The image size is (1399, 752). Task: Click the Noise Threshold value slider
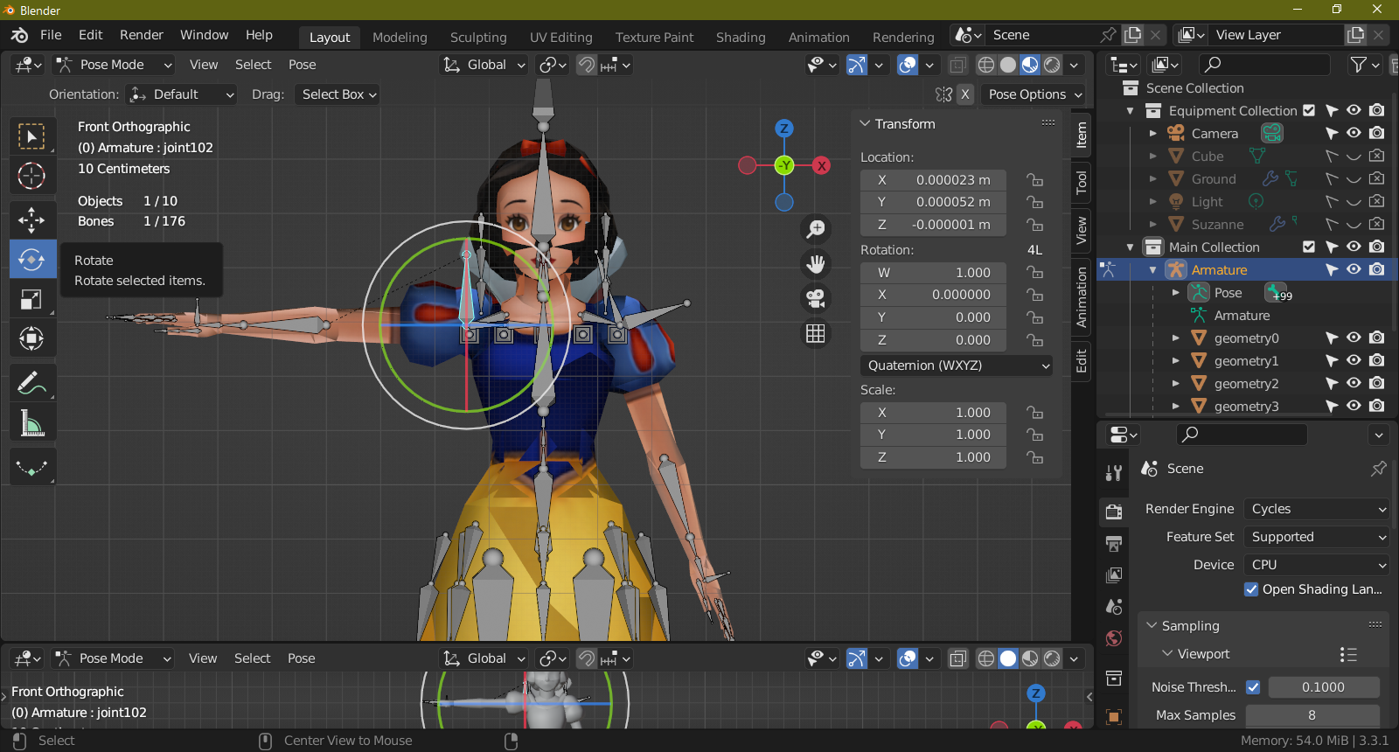pyautogui.click(x=1324, y=687)
